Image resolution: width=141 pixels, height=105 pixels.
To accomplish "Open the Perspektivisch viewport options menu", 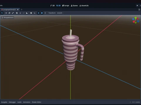I will coord(8,17).
